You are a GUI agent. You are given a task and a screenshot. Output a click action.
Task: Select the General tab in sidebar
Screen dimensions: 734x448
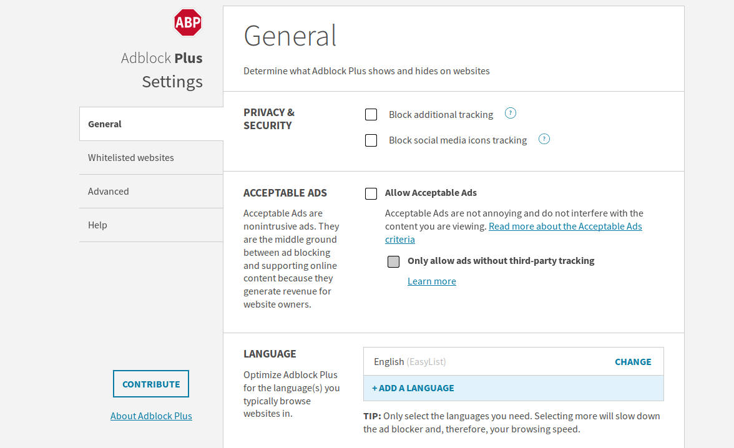(x=151, y=124)
